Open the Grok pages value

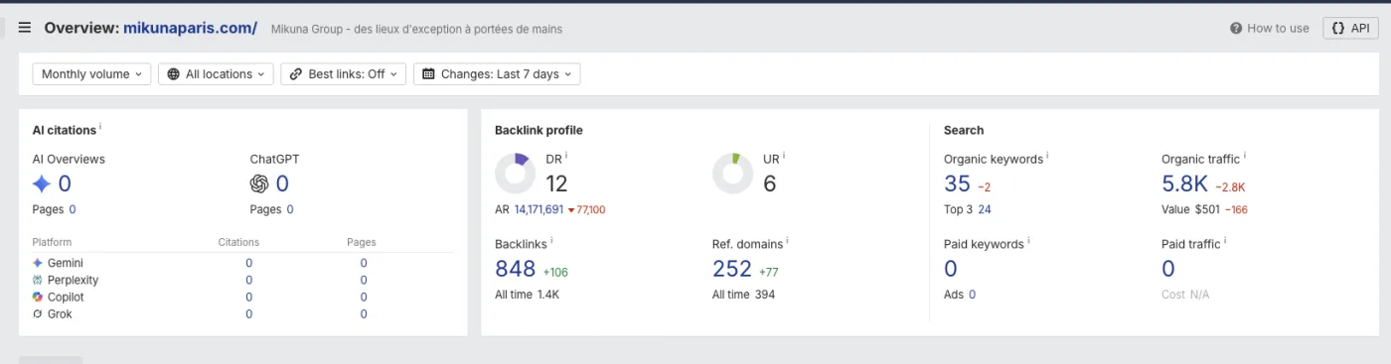(x=364, y=313)
